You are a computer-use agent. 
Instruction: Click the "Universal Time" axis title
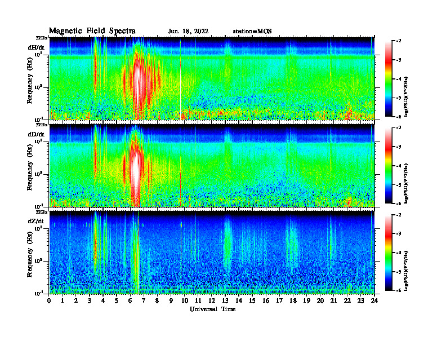coord(212,309)
